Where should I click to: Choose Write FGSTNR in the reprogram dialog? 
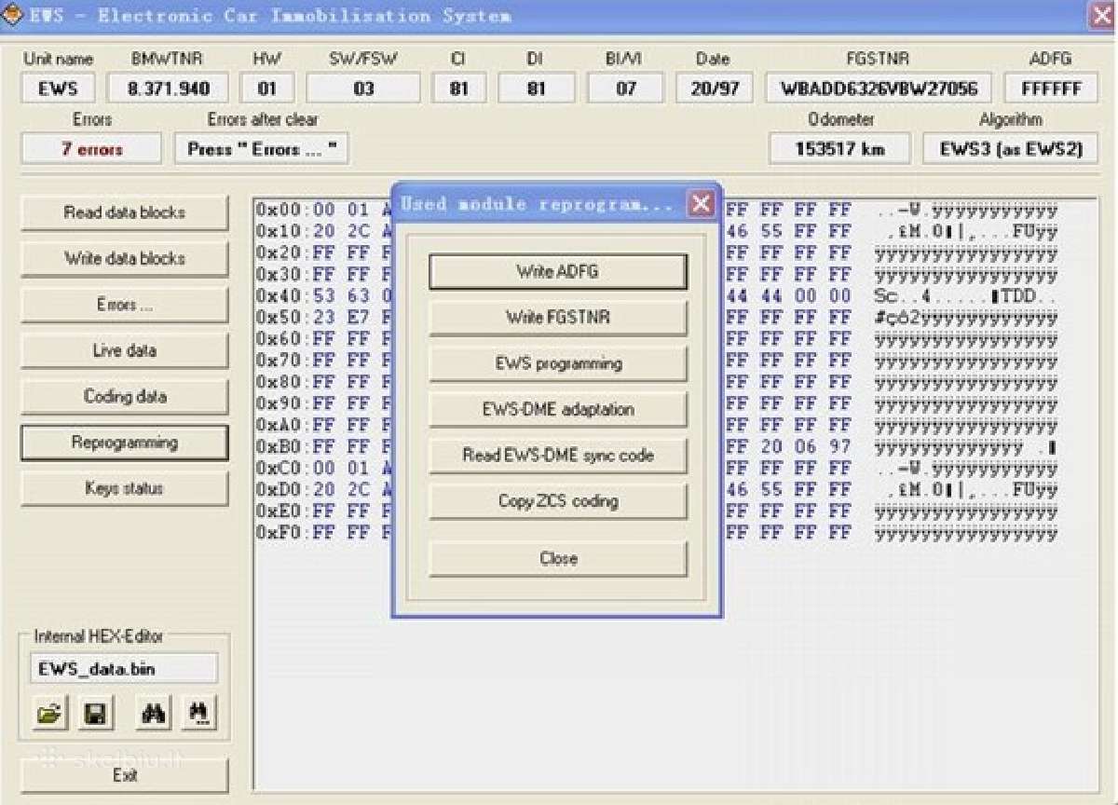(558, 318)
